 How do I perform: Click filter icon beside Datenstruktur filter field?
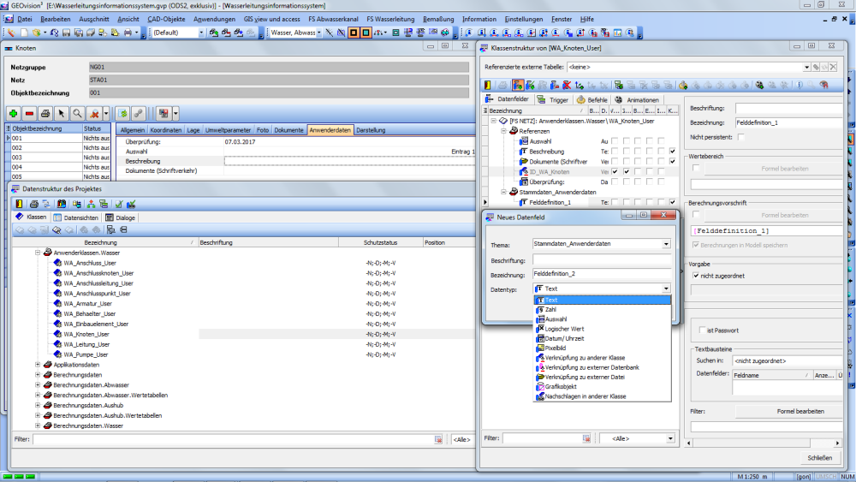[x=437, y=439]
